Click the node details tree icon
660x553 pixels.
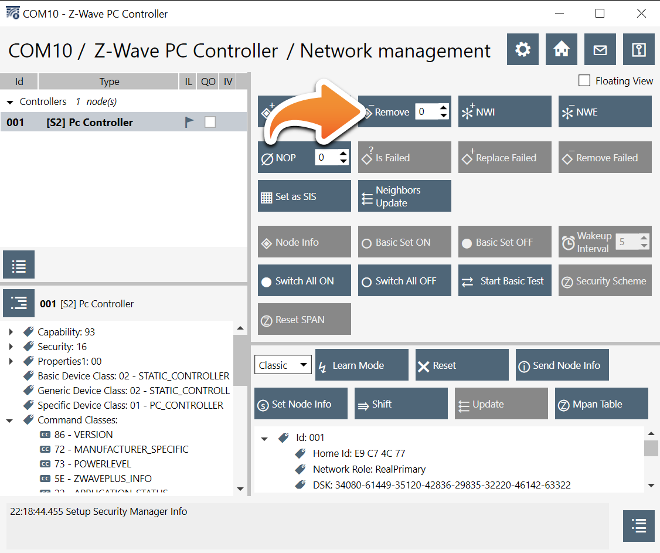tap(19, 303)
